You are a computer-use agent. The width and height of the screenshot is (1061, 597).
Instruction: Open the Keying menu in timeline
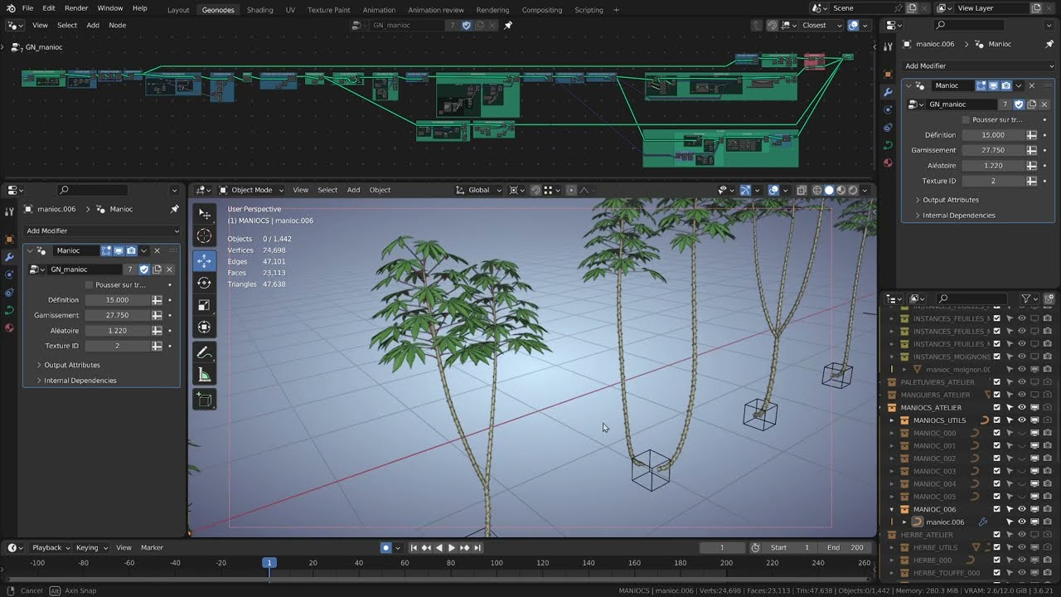coord(87,547)
